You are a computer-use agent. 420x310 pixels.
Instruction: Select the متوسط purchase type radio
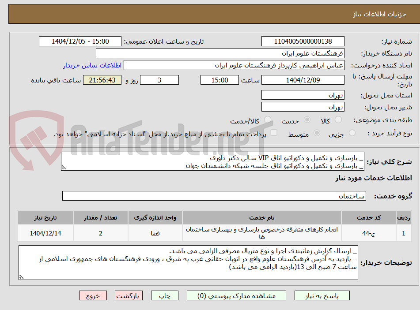(x=317, y=133)
